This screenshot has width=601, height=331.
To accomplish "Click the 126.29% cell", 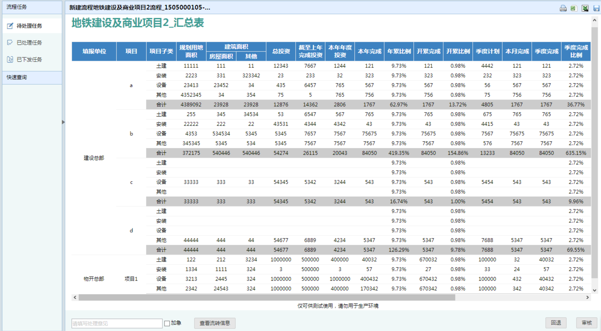I will click(399, 250).
